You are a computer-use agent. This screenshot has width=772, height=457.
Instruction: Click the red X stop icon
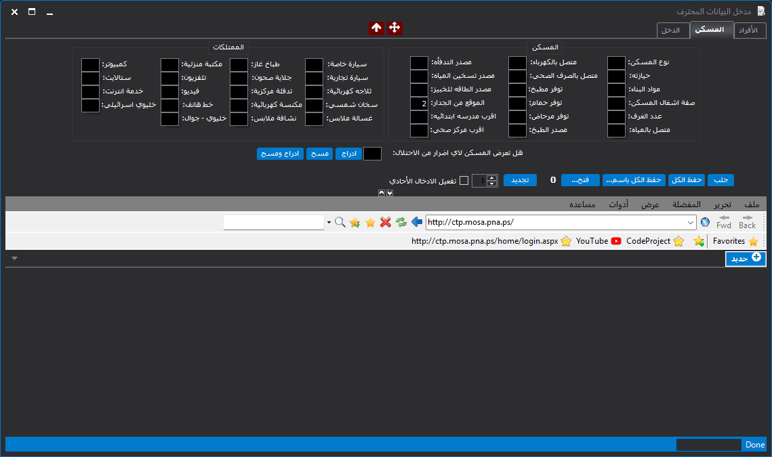(386, 222)
